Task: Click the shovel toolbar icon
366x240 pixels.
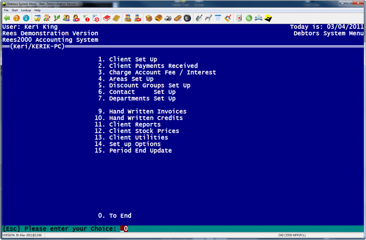Action: click(x=199, y=18)
